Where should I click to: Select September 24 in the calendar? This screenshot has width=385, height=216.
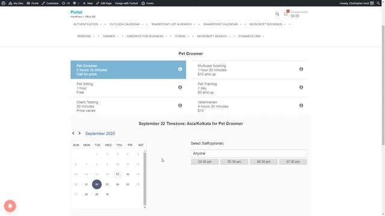click(117, 184)
